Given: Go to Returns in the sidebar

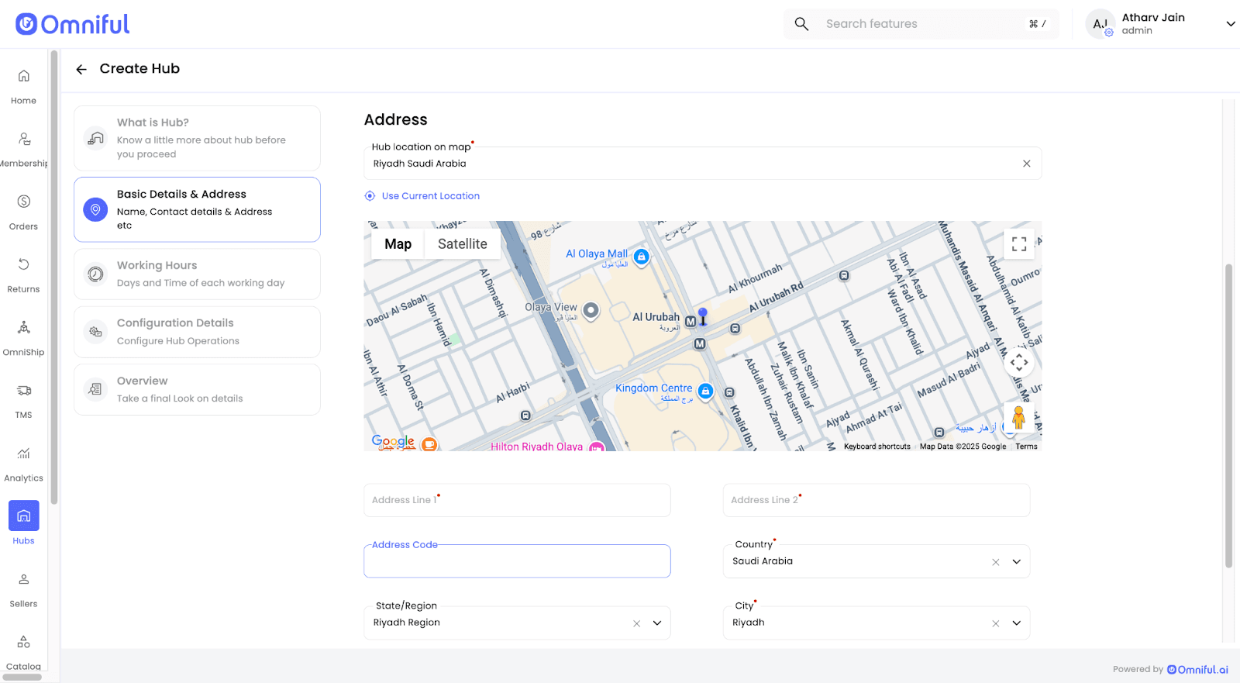Looking at the screenshot, I should [24, 274].
